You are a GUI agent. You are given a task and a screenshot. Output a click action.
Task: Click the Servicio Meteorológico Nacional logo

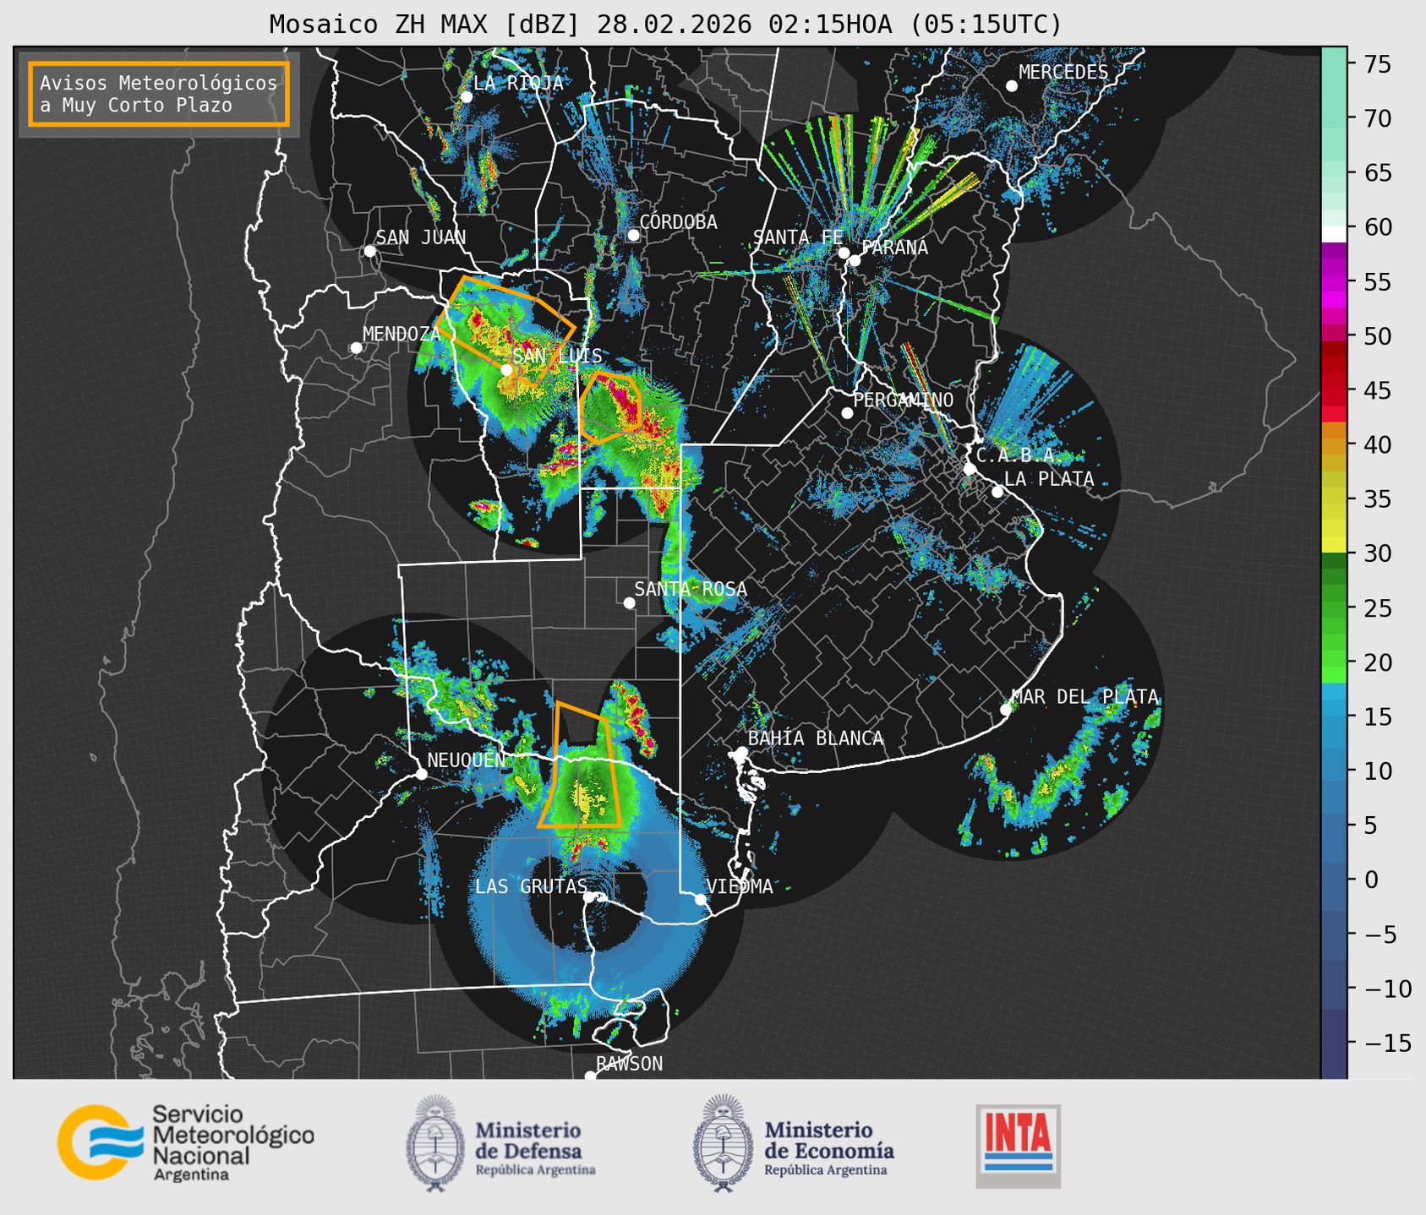coord(185,1142)
